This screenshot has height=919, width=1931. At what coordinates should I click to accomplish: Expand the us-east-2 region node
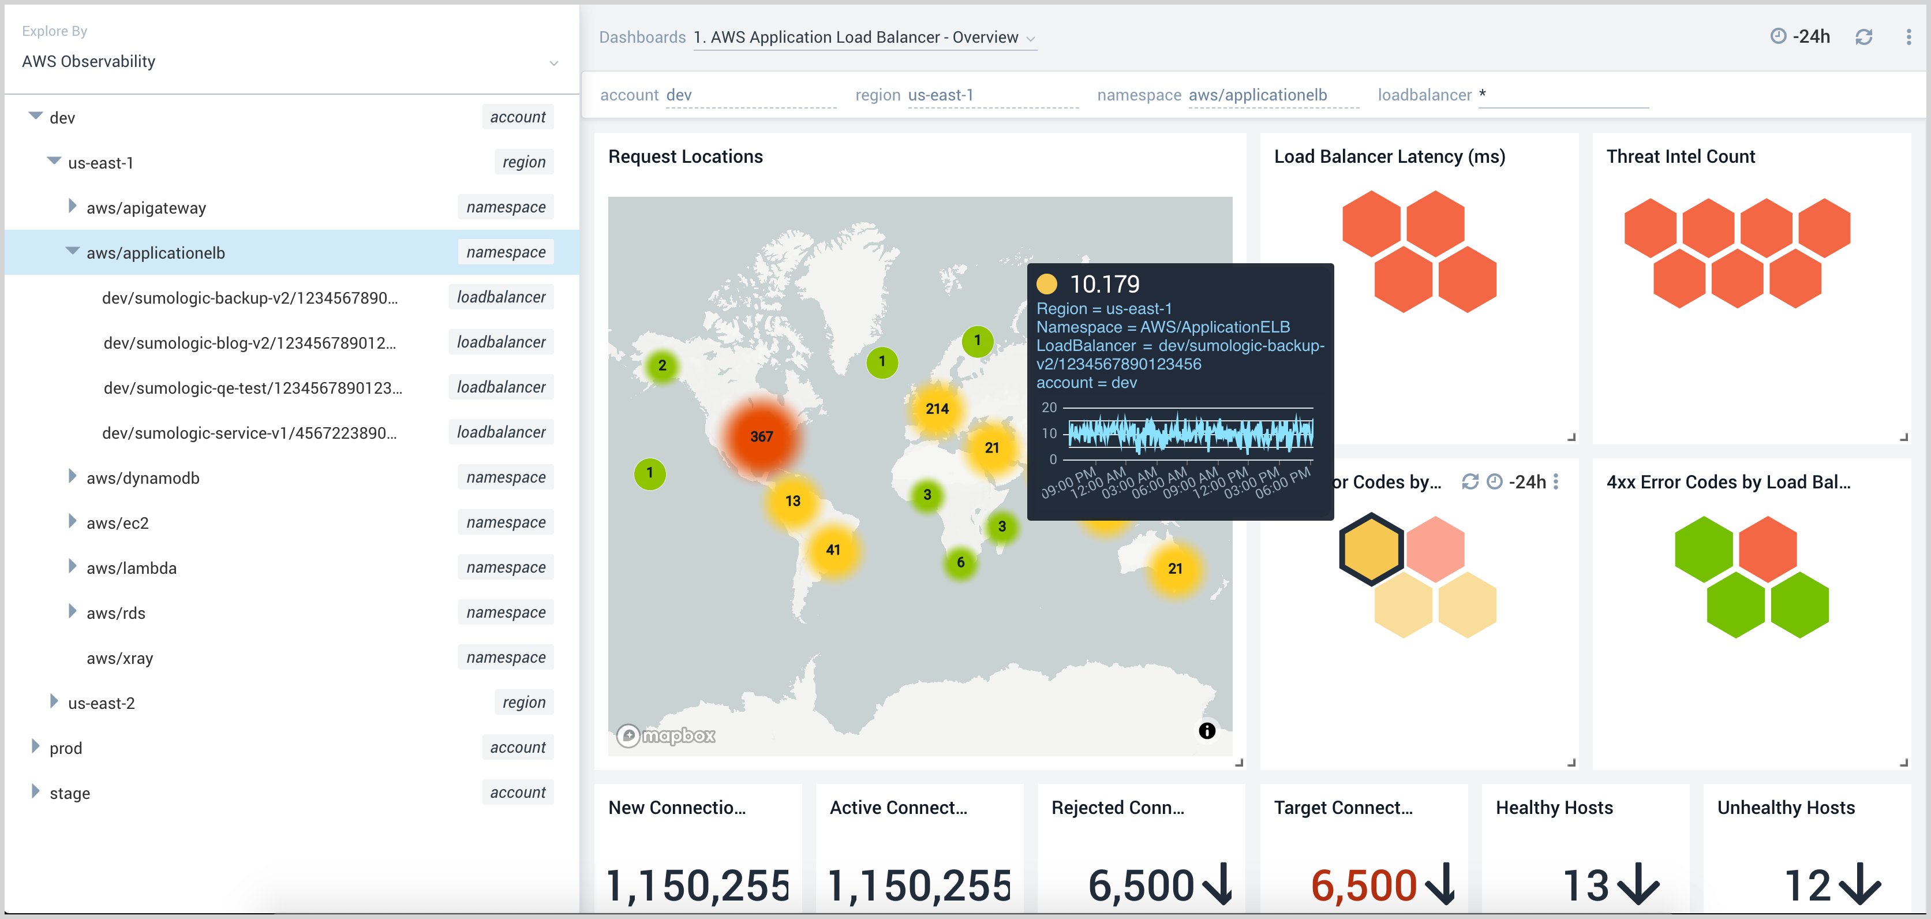tap(54, 701)
